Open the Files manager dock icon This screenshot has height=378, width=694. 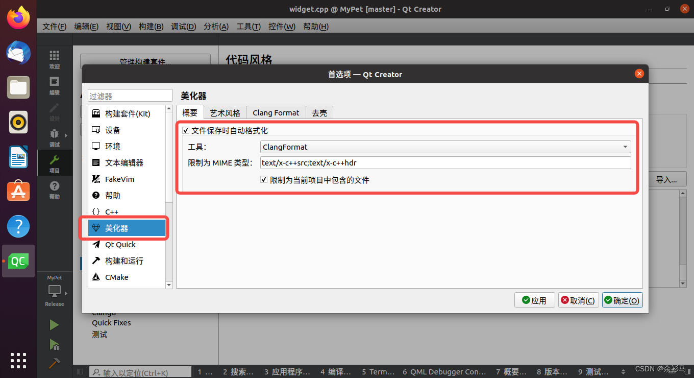(x=18, y=87)
